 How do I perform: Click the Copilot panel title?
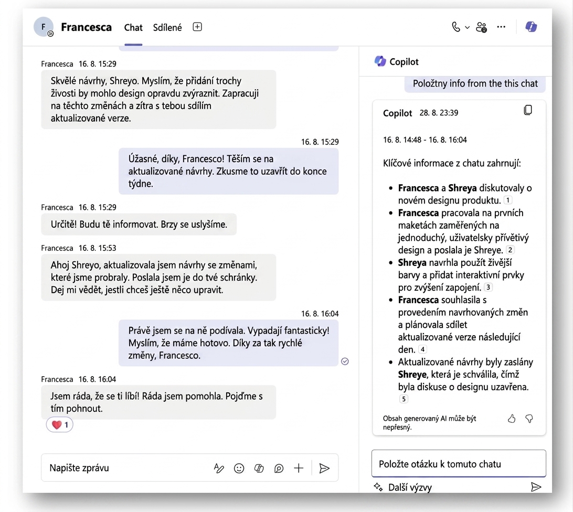(404, 62)
